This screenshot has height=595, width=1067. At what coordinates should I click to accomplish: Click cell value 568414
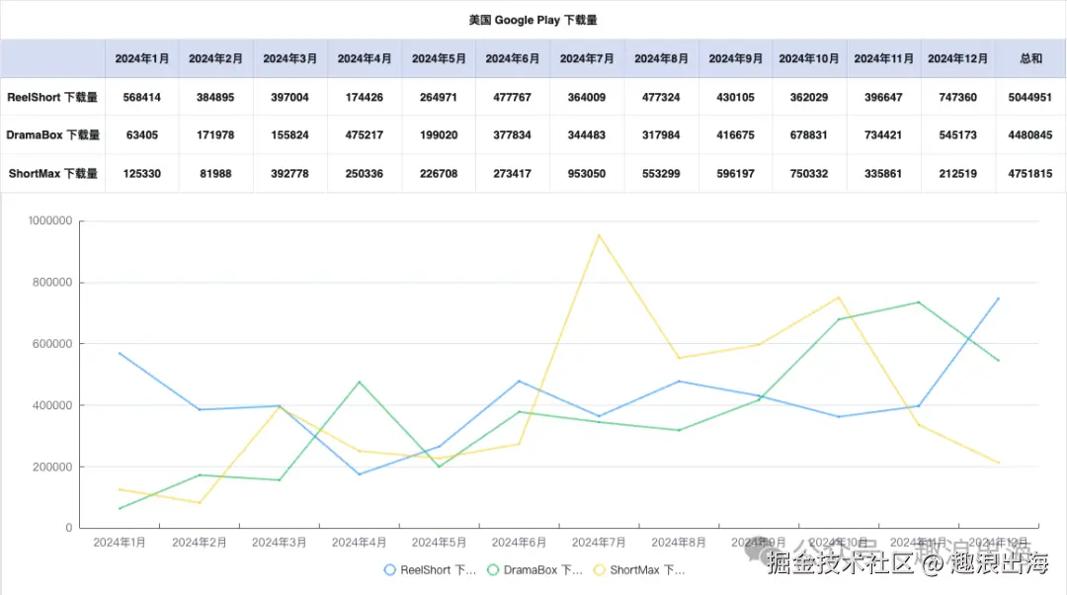pyautogui.click(x=141, y=97)
